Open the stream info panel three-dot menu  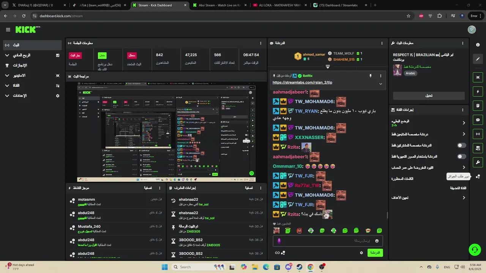462,43
